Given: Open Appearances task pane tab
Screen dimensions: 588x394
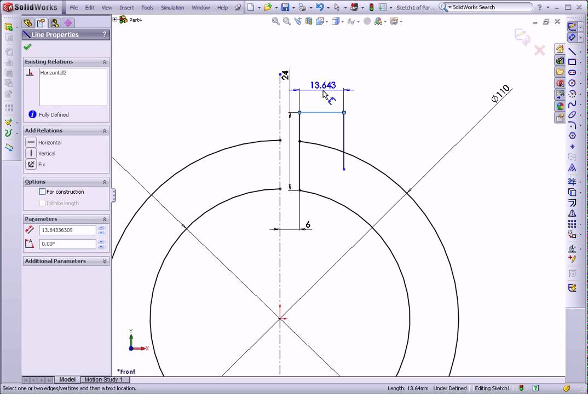Looking at the screenshot, I should pyautogui.click(x=560, y=106).
